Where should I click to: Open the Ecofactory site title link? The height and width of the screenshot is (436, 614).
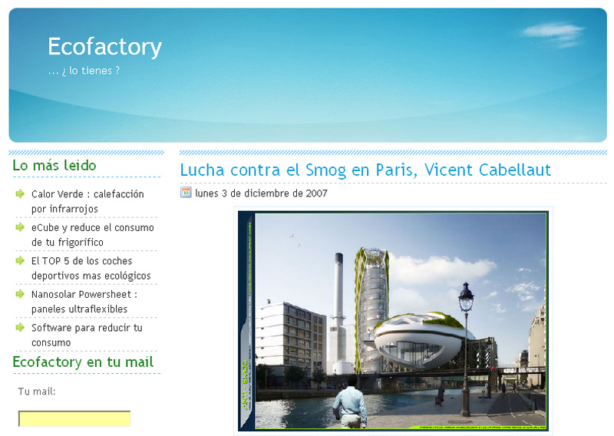(104, 47)
